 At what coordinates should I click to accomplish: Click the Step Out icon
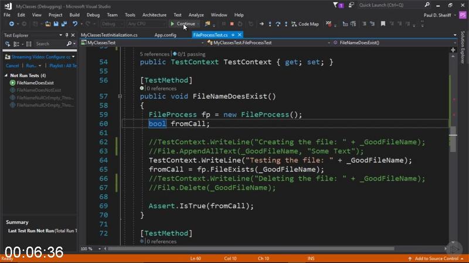click(x=286, y=24)
